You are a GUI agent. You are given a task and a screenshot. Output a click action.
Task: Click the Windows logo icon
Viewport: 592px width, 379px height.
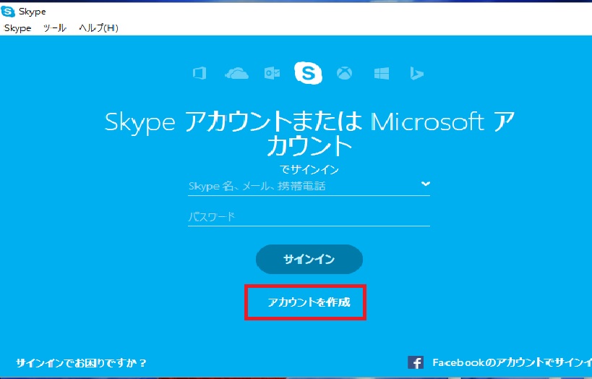point(382,73)
